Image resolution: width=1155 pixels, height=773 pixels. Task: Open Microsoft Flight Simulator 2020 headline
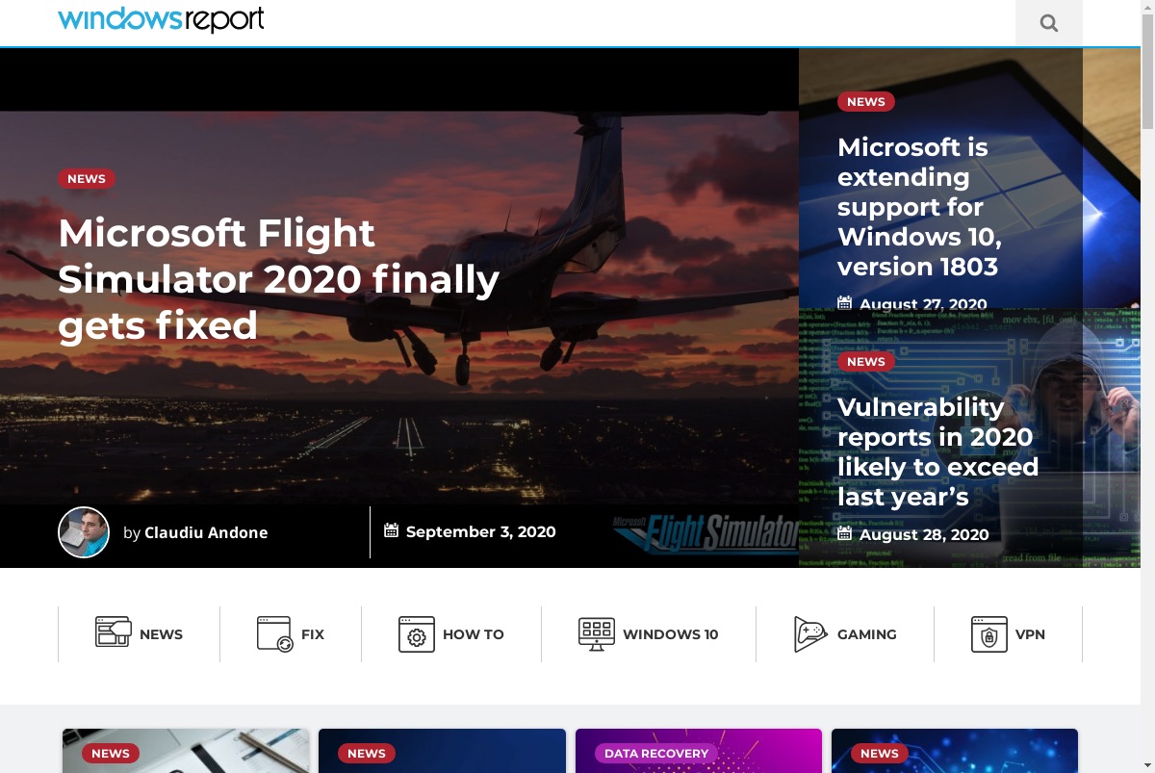click(279, 279)
